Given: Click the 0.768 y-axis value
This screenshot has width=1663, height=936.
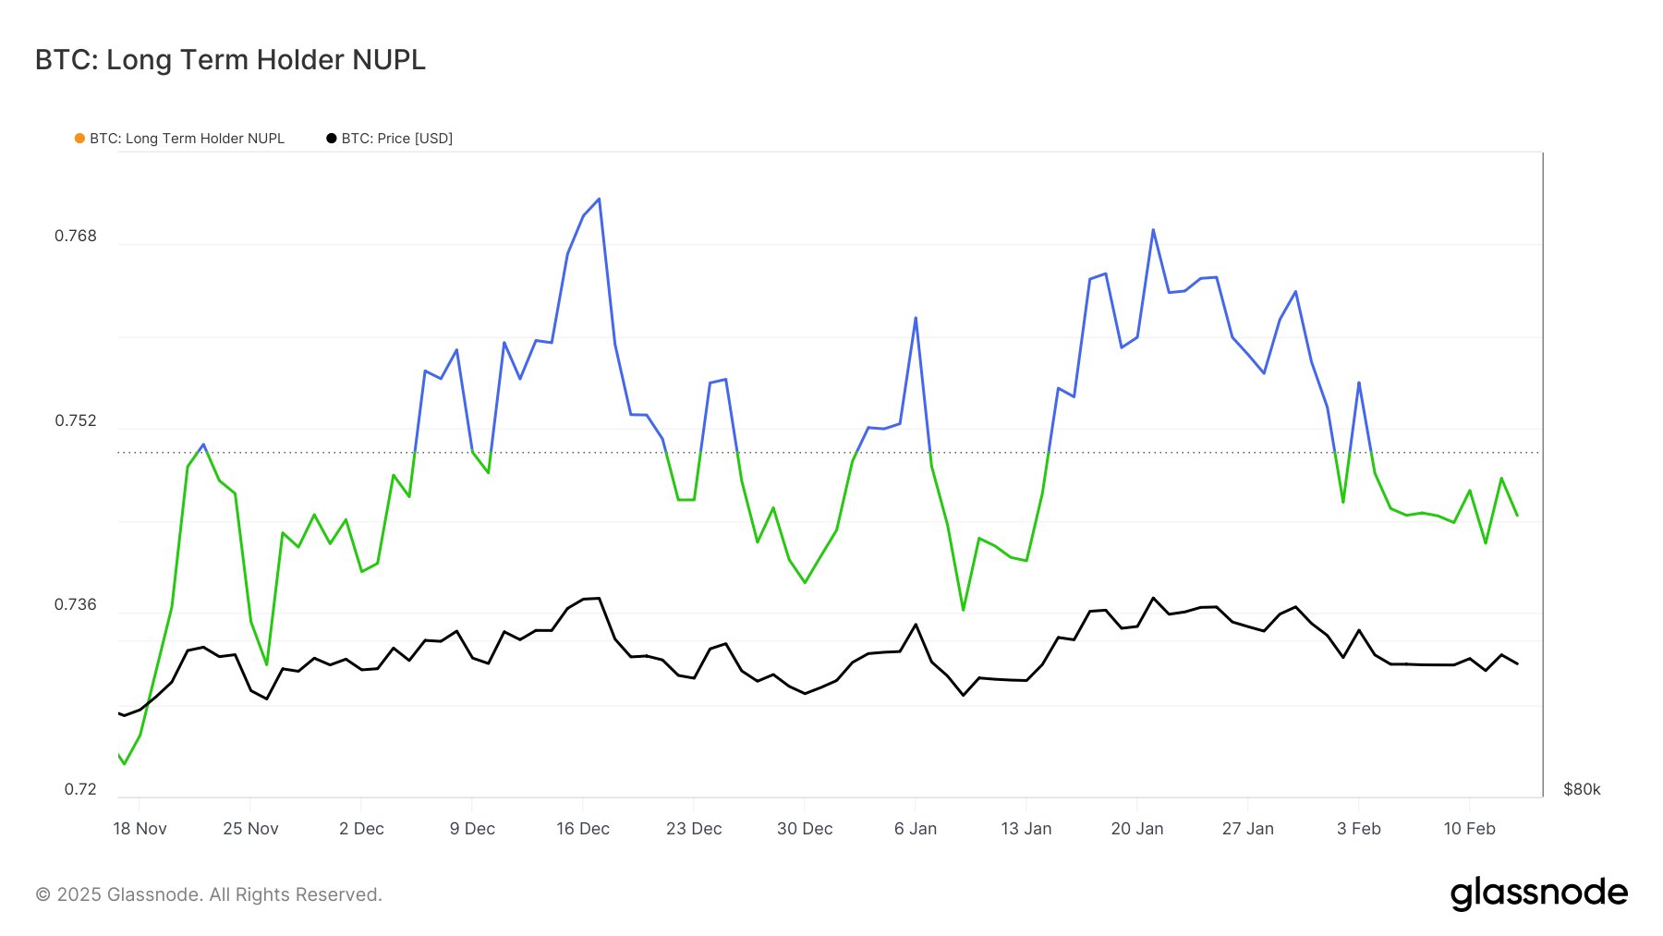Looking at the screenshot, I should click(76, 236).
